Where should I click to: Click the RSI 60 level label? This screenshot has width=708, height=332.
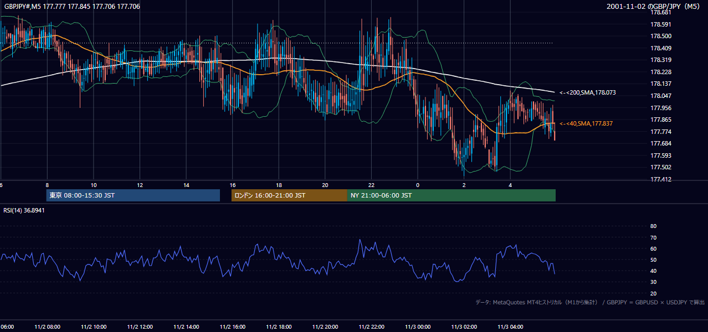653,248
